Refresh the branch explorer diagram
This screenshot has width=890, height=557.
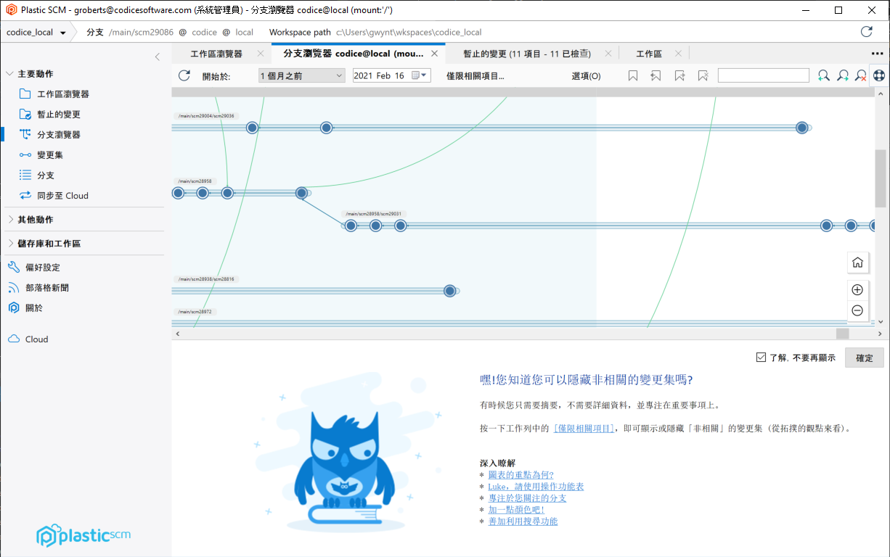(184, 75)
